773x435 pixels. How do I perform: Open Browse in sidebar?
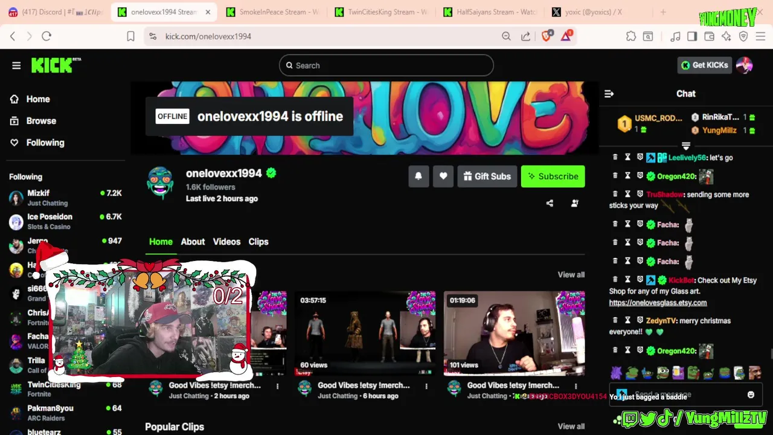[x=41, y=121]
